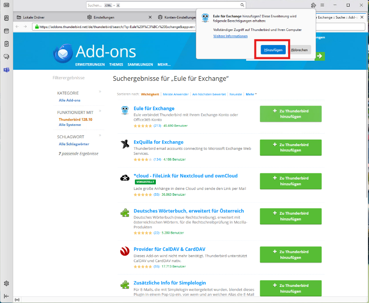Open the Address Book sidebar icon

[6, 18]
